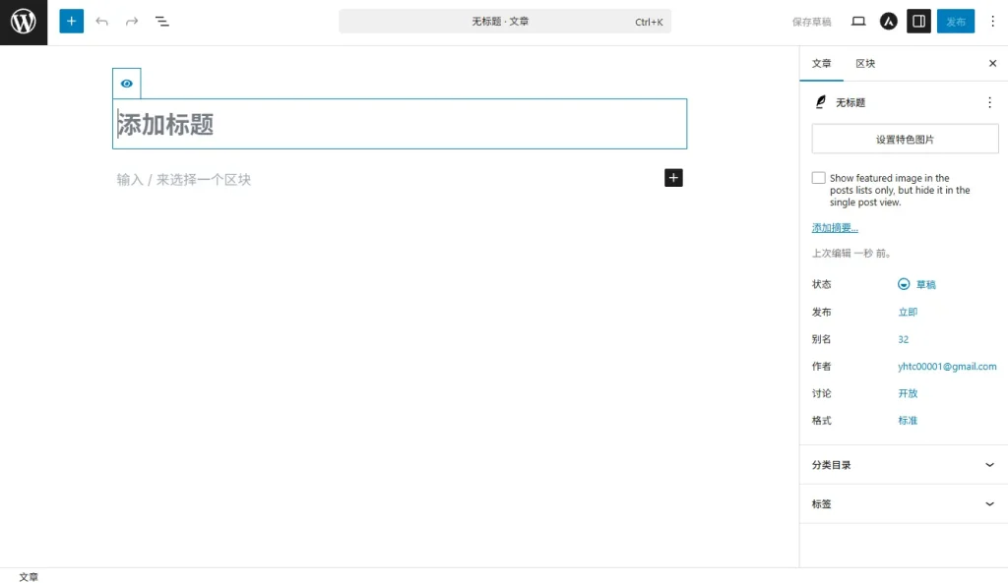The width and height of the screenshot is (1008, 583).
Task: Open the 草稿 status dropdown
Action: (x=916, y=284)
